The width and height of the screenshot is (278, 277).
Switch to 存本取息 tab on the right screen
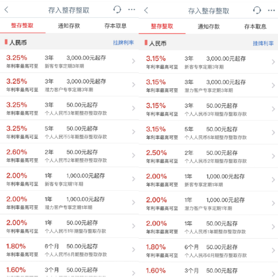pos(255,27)
